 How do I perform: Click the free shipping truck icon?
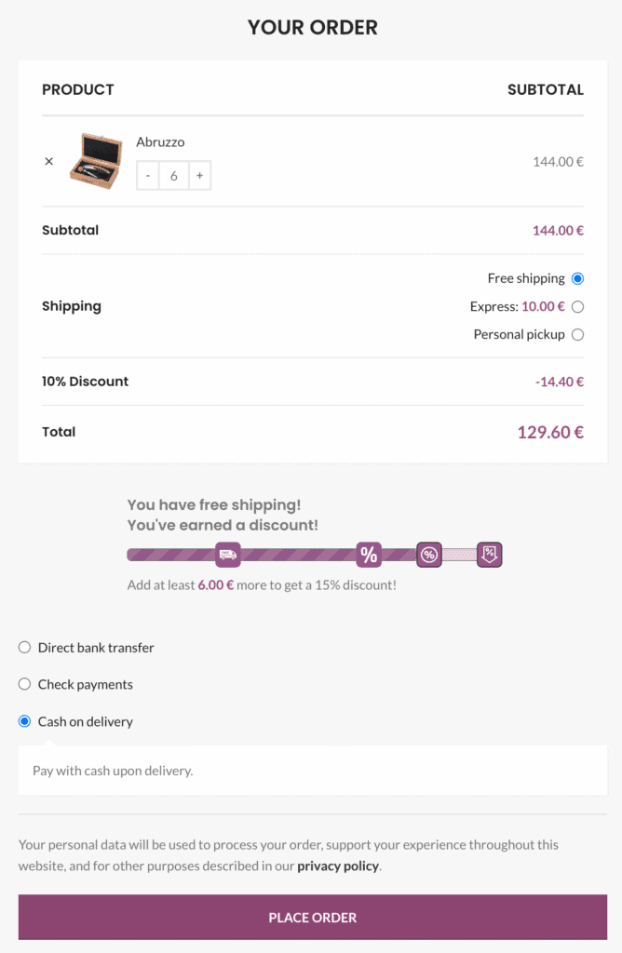pos(228,555)
